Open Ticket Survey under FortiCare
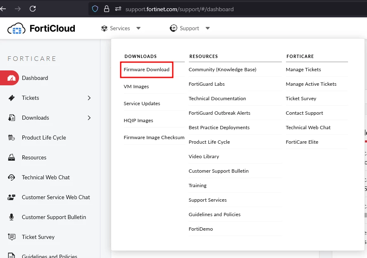 [301, 99]
